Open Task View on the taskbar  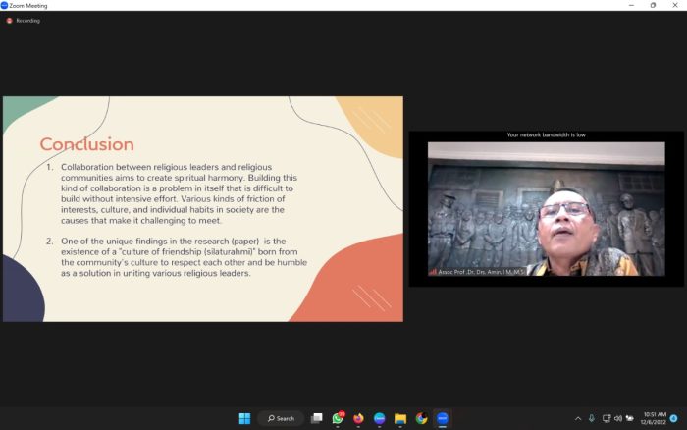317,418
